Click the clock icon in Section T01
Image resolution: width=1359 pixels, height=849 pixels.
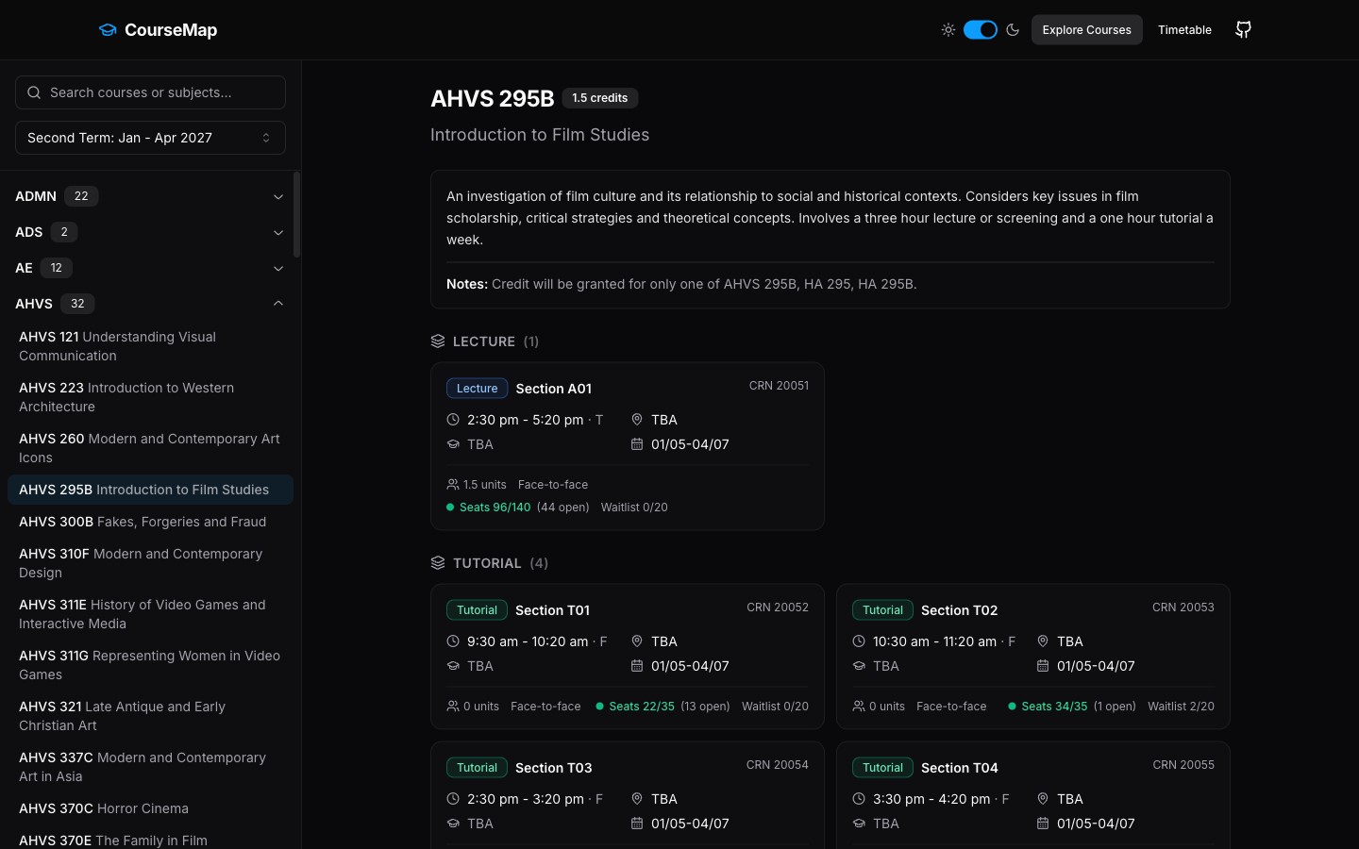(453, 641)
